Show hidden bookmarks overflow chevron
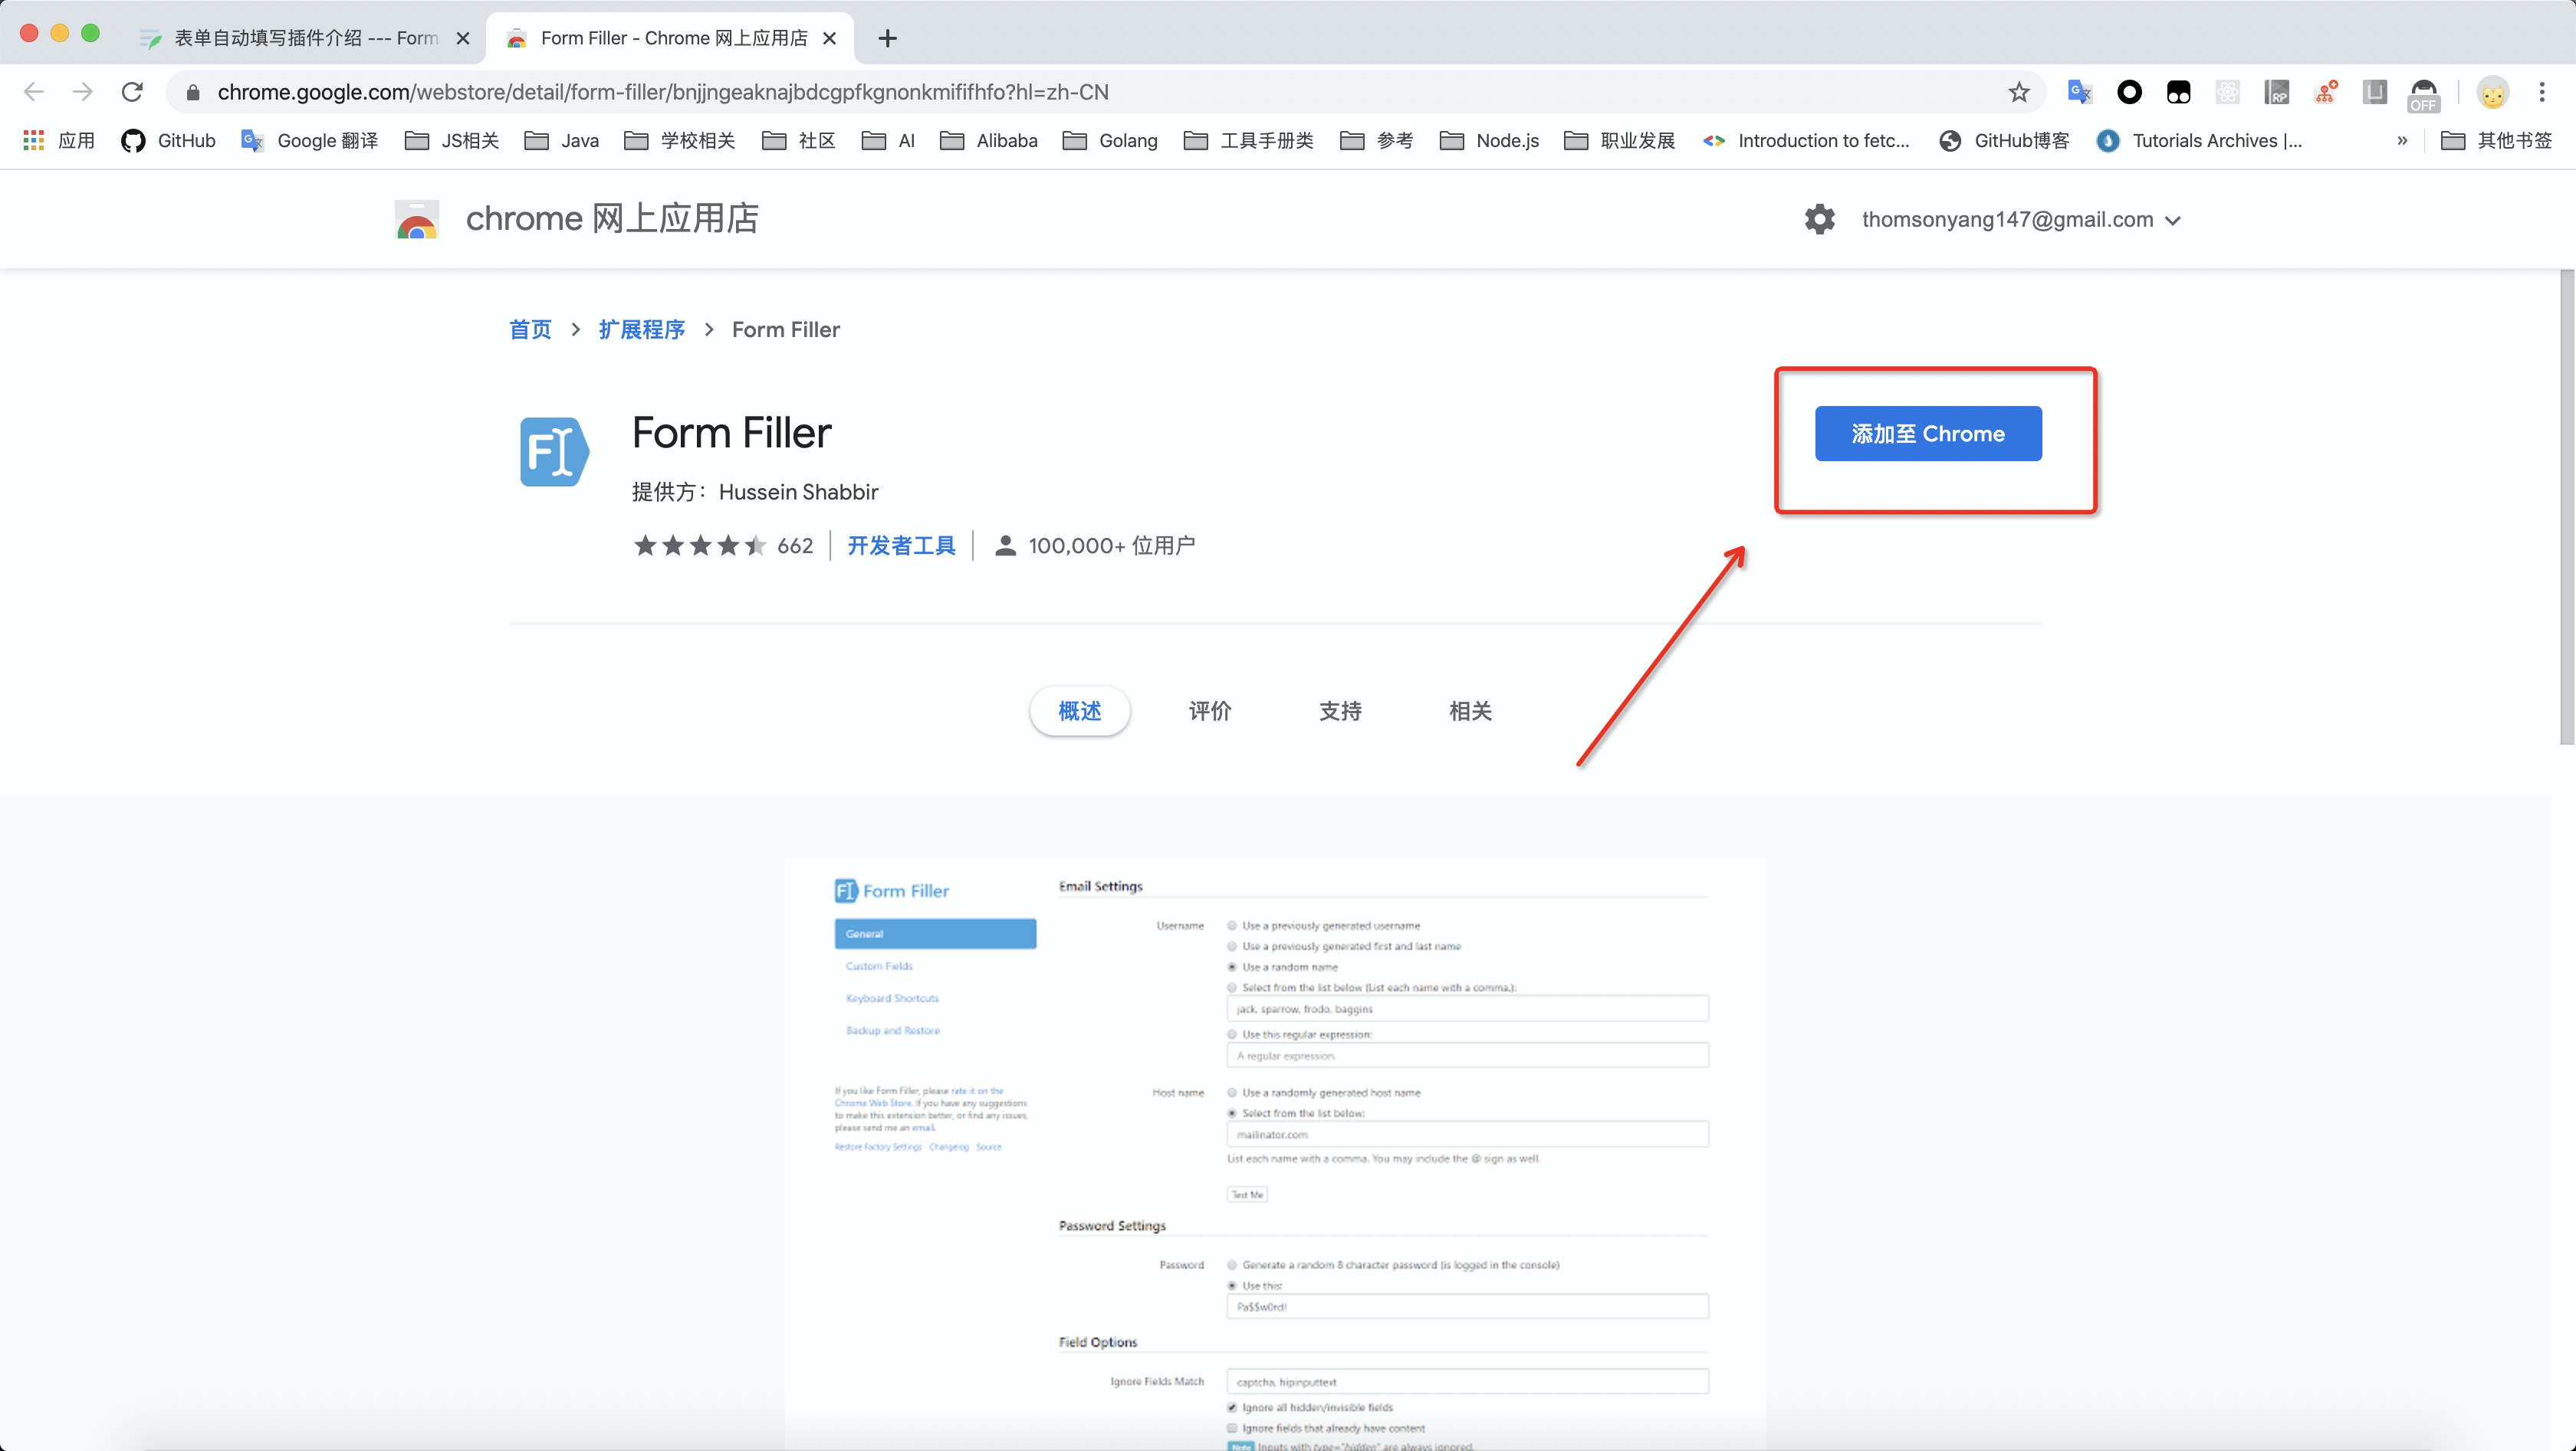The image size is (2576, 1451). 2402,141
